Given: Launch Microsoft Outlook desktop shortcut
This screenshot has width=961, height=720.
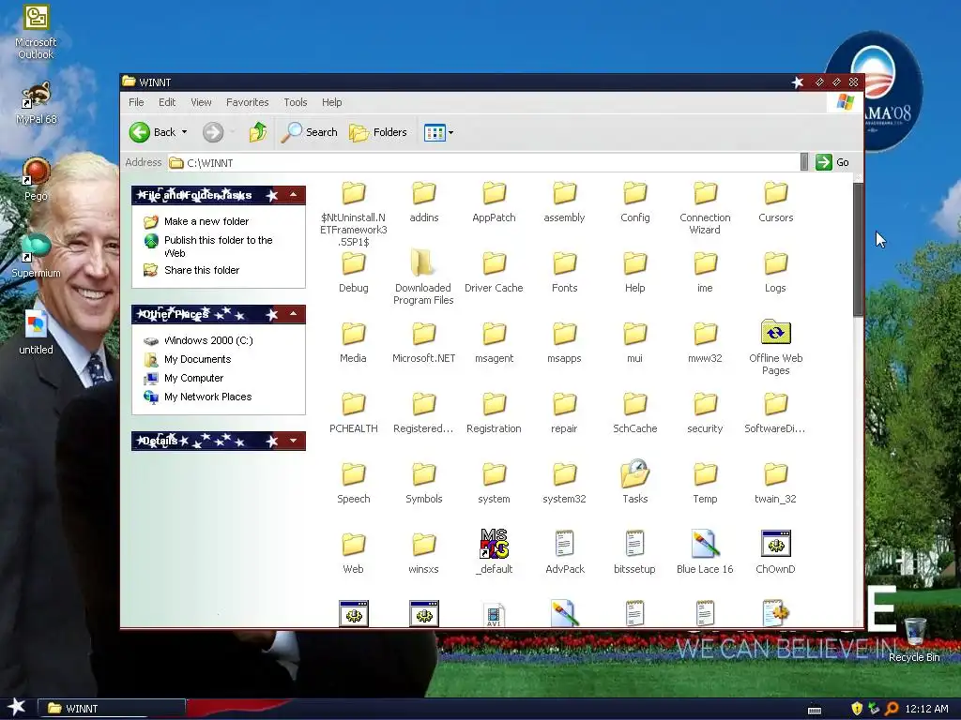Looking at the screenshot, I should pos(36,32).
